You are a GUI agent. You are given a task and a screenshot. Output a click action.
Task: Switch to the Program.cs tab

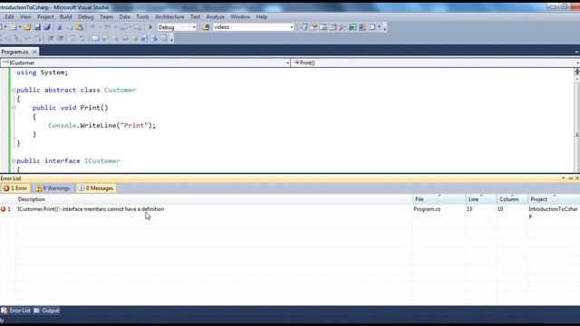(x=14, y=52)
